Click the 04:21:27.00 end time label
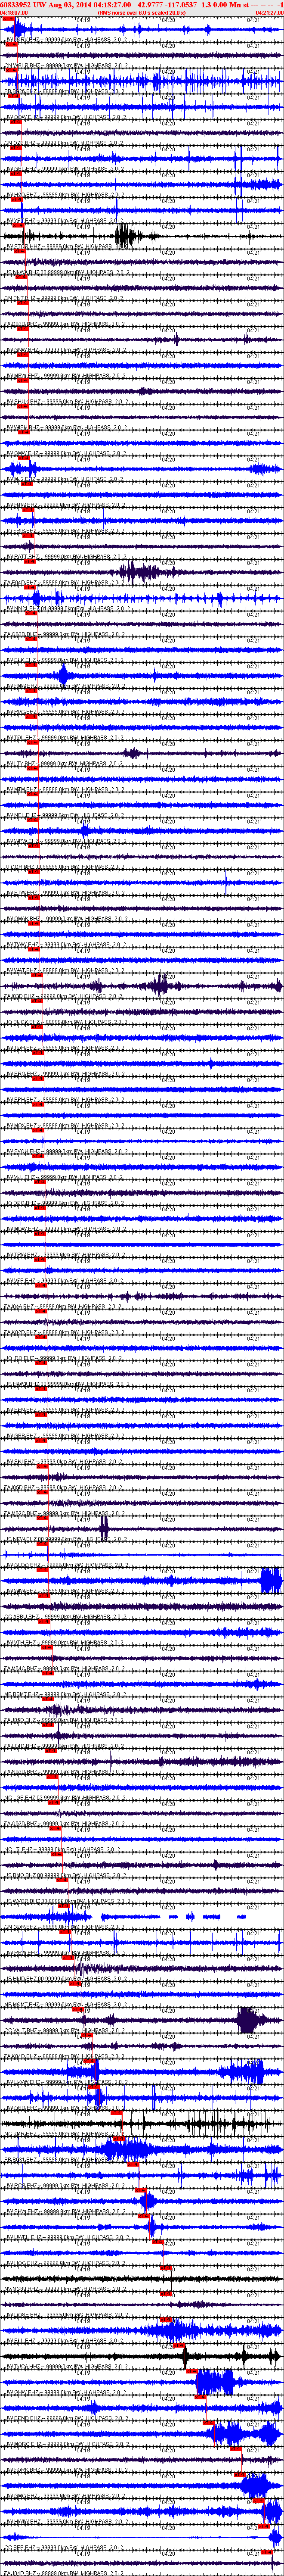 (269, 13)
